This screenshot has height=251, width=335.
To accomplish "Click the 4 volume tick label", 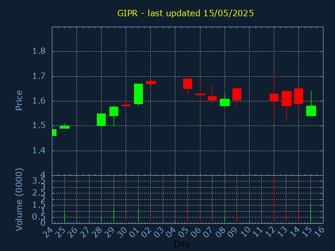I will pyautogui.click(x=43, y=176).
